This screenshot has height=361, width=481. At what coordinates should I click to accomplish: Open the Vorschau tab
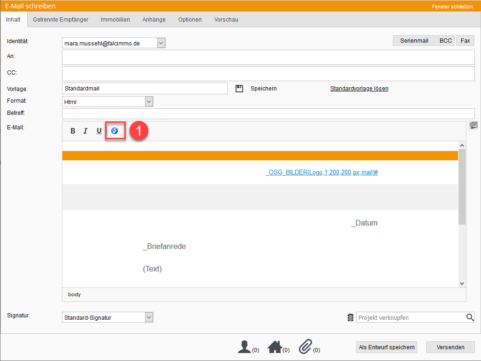pos(226,20)
